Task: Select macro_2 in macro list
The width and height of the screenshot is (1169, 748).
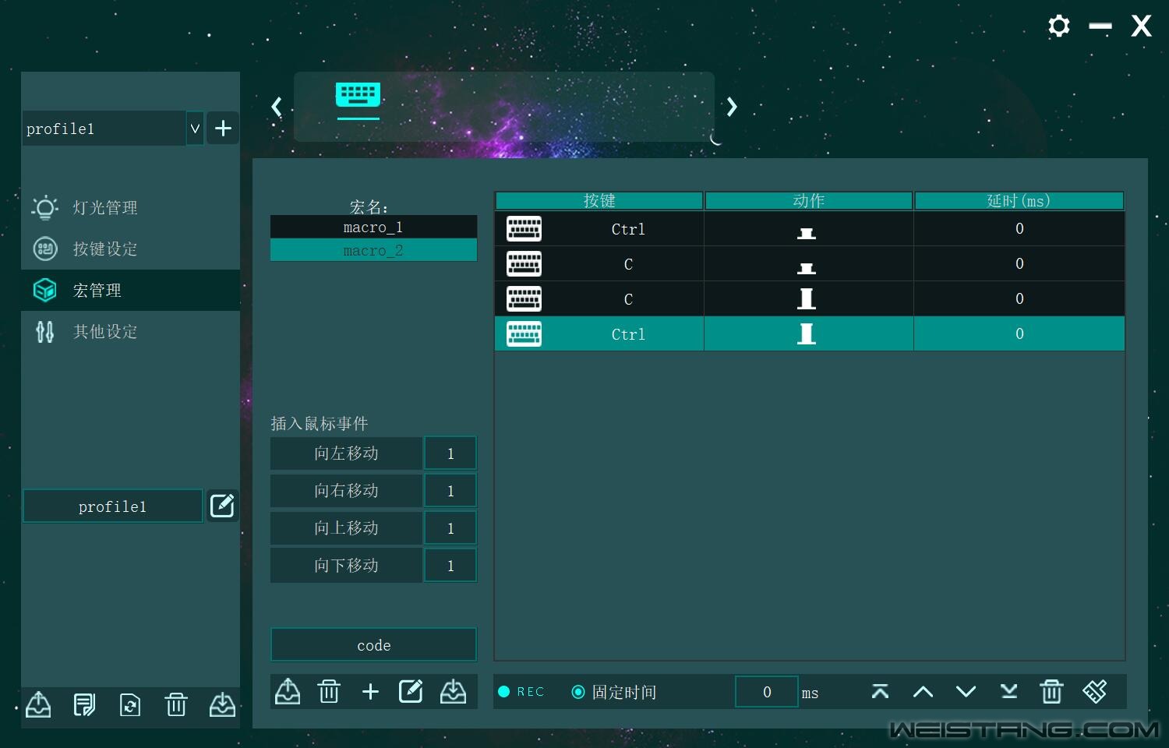Action: (373, 250)
